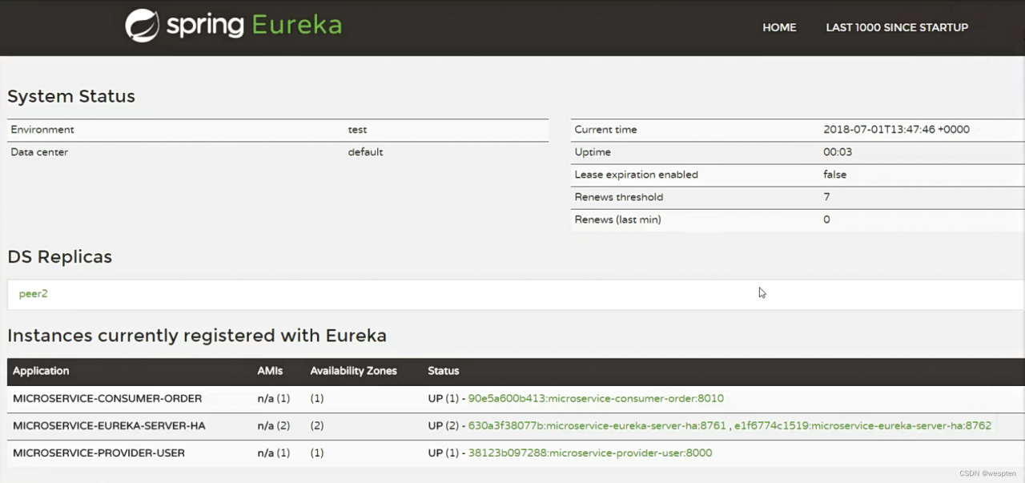The width and height of the screenshot is (1025, 483).
Task: Open microservice-eureka-server-ha:8762 instance link
Action: tap(862, 425)
